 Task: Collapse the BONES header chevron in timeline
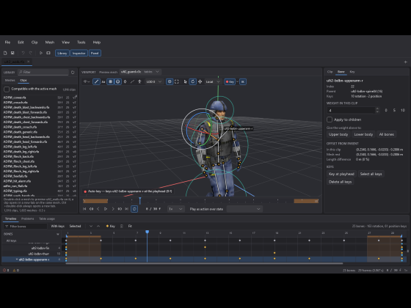[58, 234]
